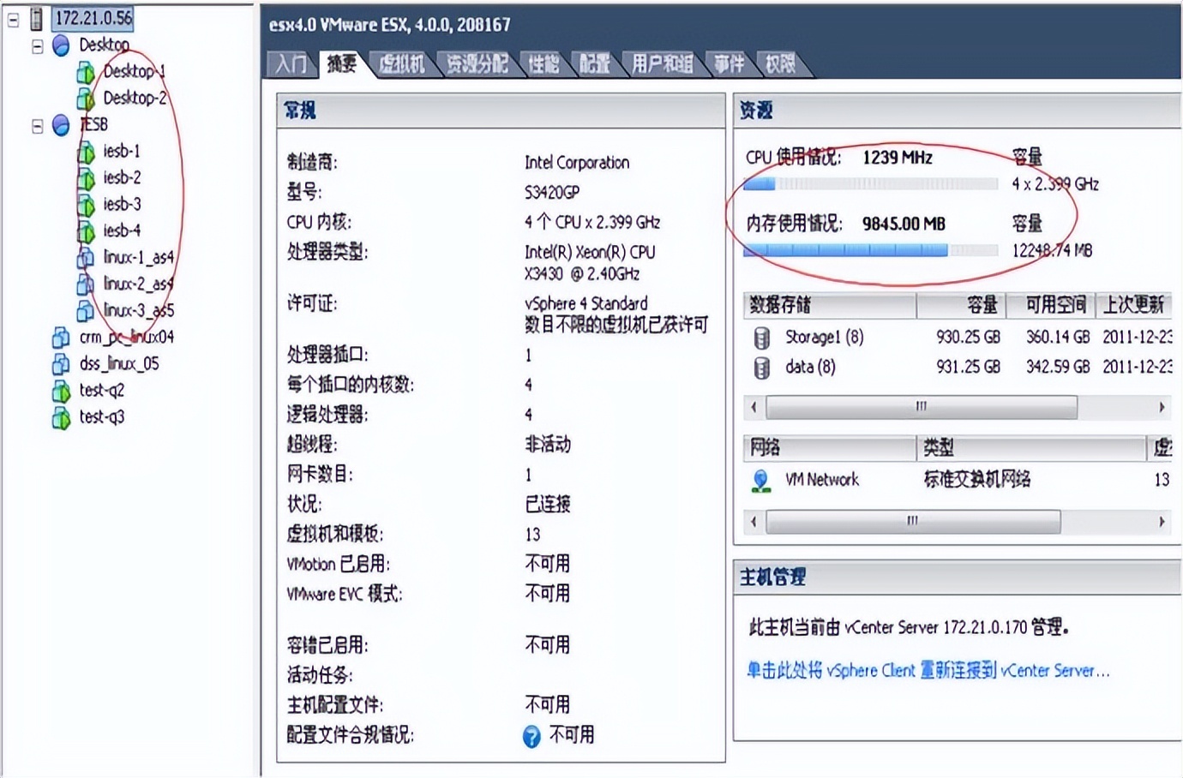
Task: Click link to reconnect vSphere Client to vCenter Server
Action: pyautogui.click(x=928, y=671)
